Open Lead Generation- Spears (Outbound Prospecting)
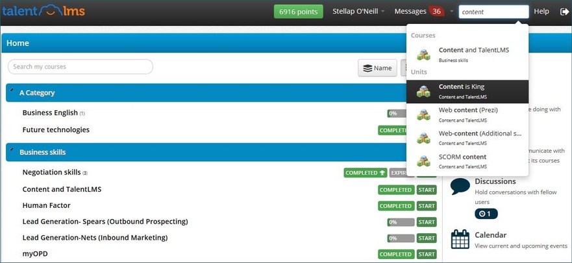 tap(105, 221)
